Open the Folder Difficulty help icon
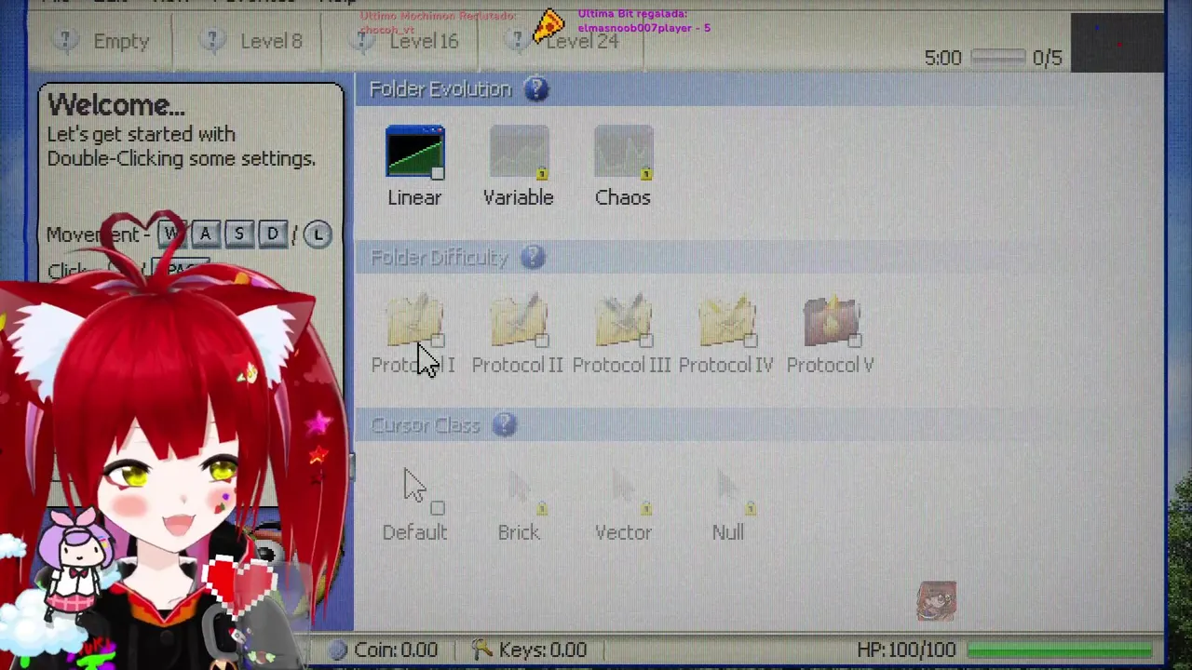1192x670 pixels. [x=533, y=257]
